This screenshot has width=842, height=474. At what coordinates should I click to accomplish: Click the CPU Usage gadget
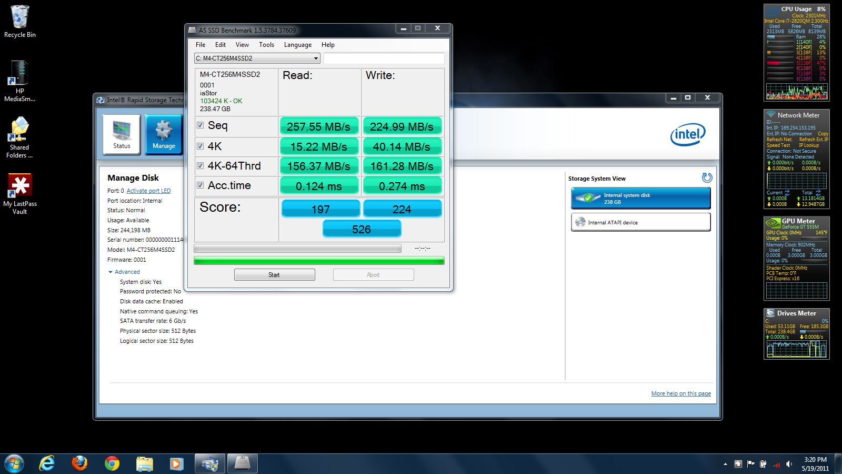[796, 52]
